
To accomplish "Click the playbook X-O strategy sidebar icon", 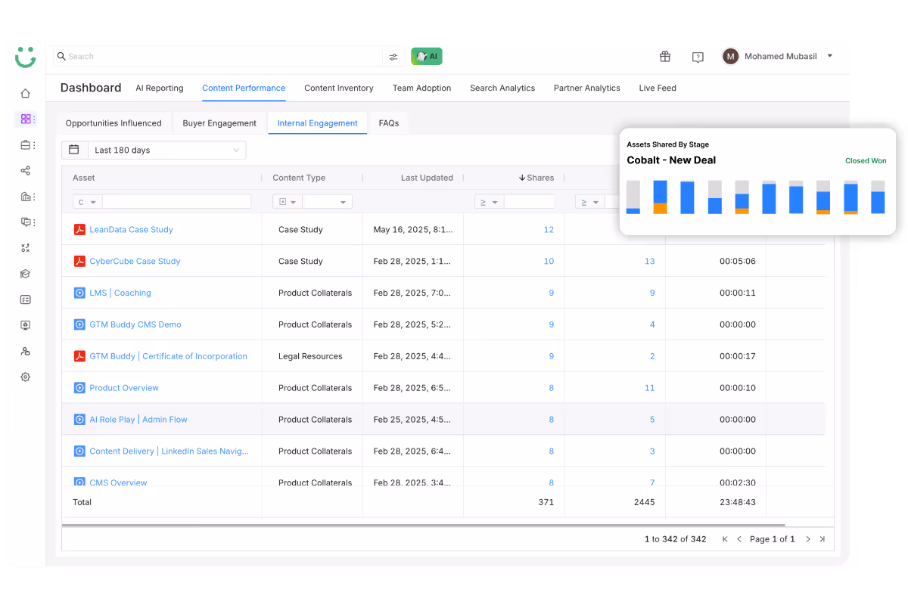I will pos(25,247).
